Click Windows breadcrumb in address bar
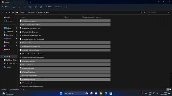 point(41,13)
